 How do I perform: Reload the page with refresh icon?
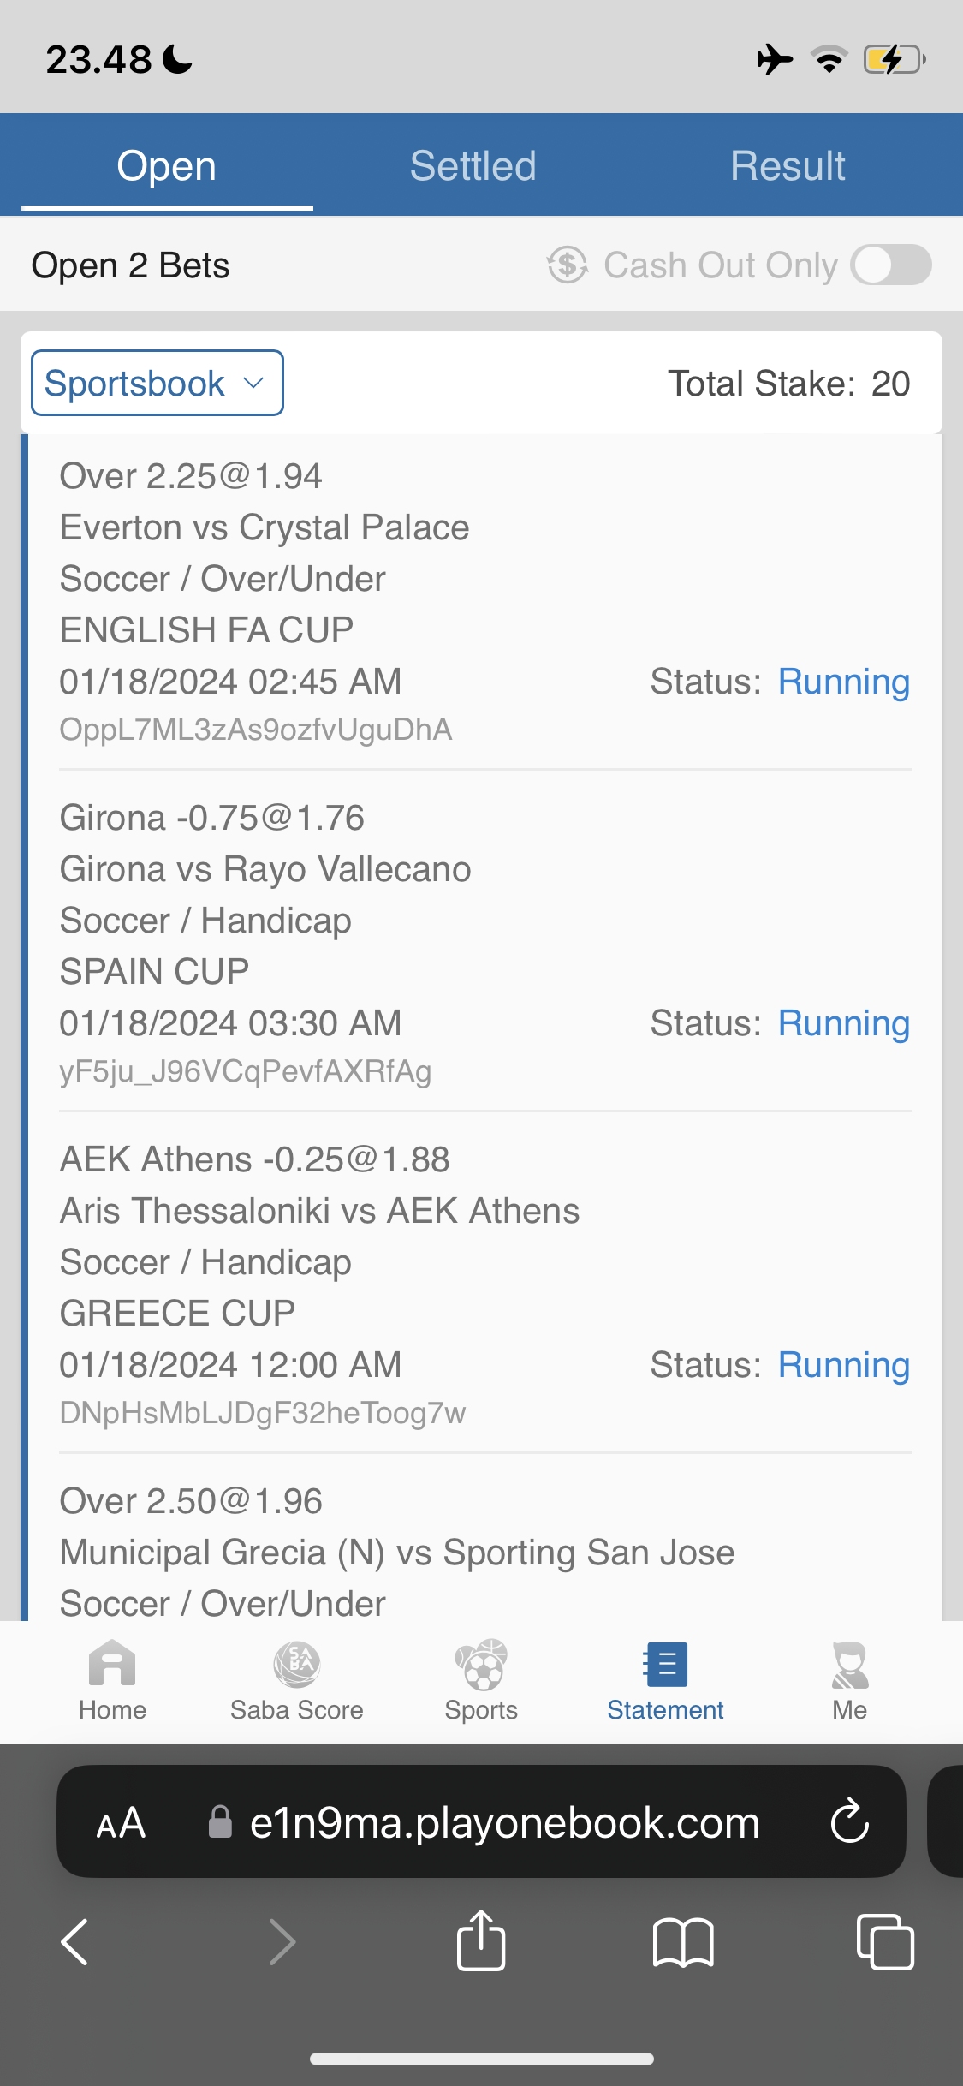point(849,1821)
